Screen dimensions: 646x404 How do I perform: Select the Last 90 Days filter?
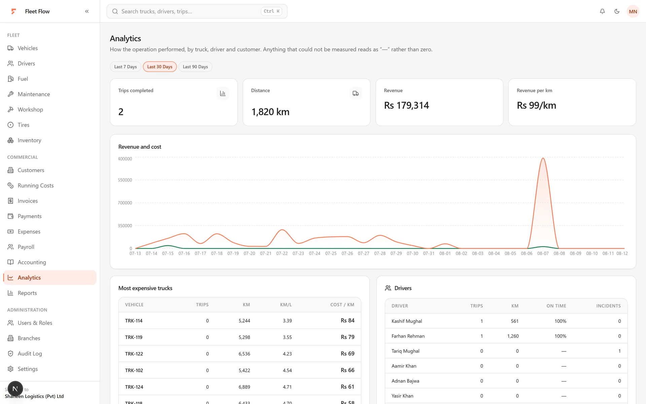[195, 67]
